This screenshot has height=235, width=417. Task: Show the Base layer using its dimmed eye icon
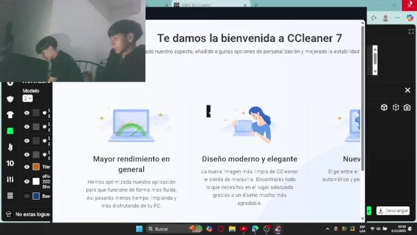(x=27, y=196)
